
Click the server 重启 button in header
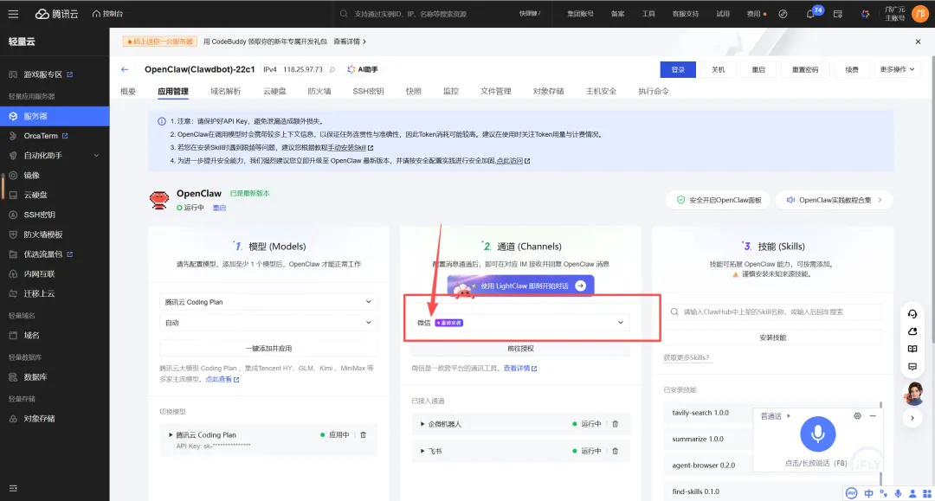pos(758,70)
